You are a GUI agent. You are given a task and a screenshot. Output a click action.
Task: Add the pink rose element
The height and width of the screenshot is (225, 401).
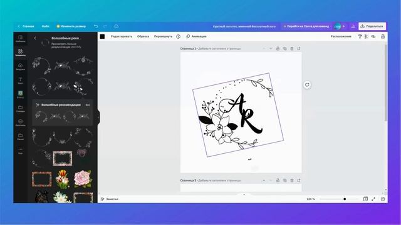click(x=83, y=179)
